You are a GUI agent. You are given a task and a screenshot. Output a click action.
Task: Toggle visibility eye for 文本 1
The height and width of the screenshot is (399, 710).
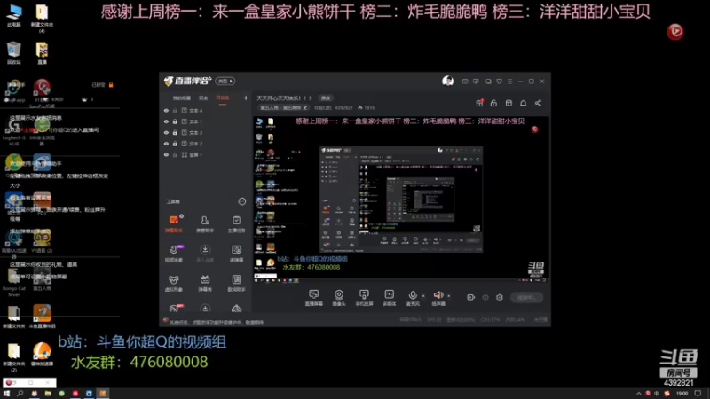point(166,121)
